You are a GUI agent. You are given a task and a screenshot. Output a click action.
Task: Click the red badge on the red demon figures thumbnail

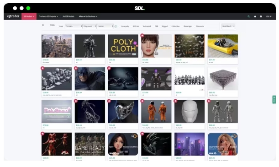pos(42,134)
